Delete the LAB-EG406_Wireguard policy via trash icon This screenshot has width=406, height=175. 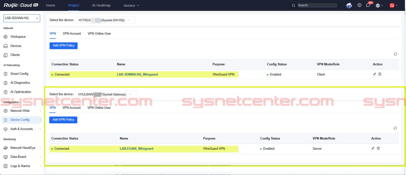click(x=378, y=148)
